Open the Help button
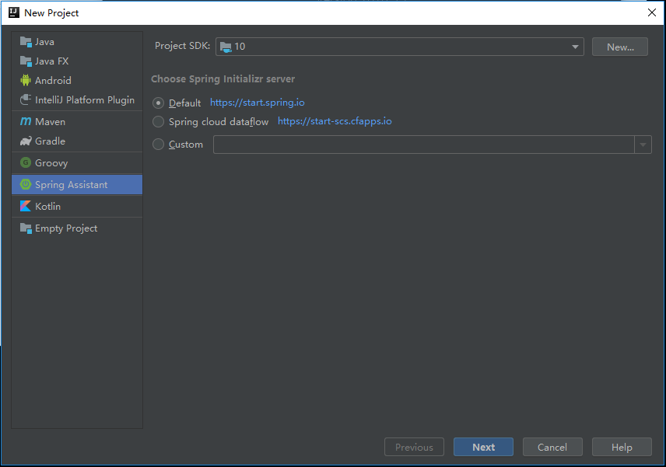Screen dimensions: 666x467 point(622,447)
